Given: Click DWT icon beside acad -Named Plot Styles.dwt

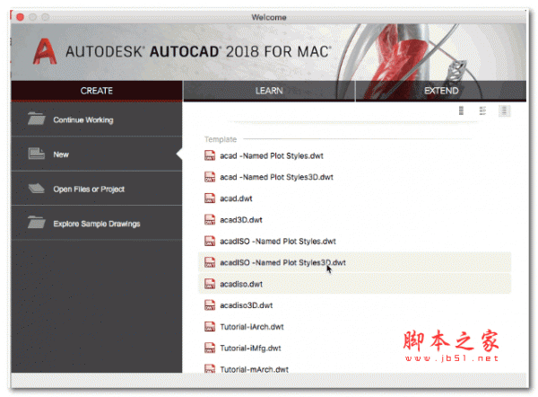Looking at the screenshot, I should (210, 155).
